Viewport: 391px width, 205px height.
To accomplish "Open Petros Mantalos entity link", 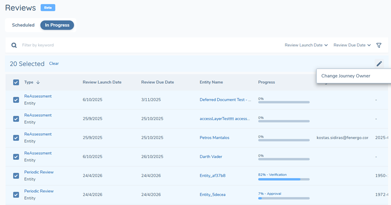I will pos(215,138).
